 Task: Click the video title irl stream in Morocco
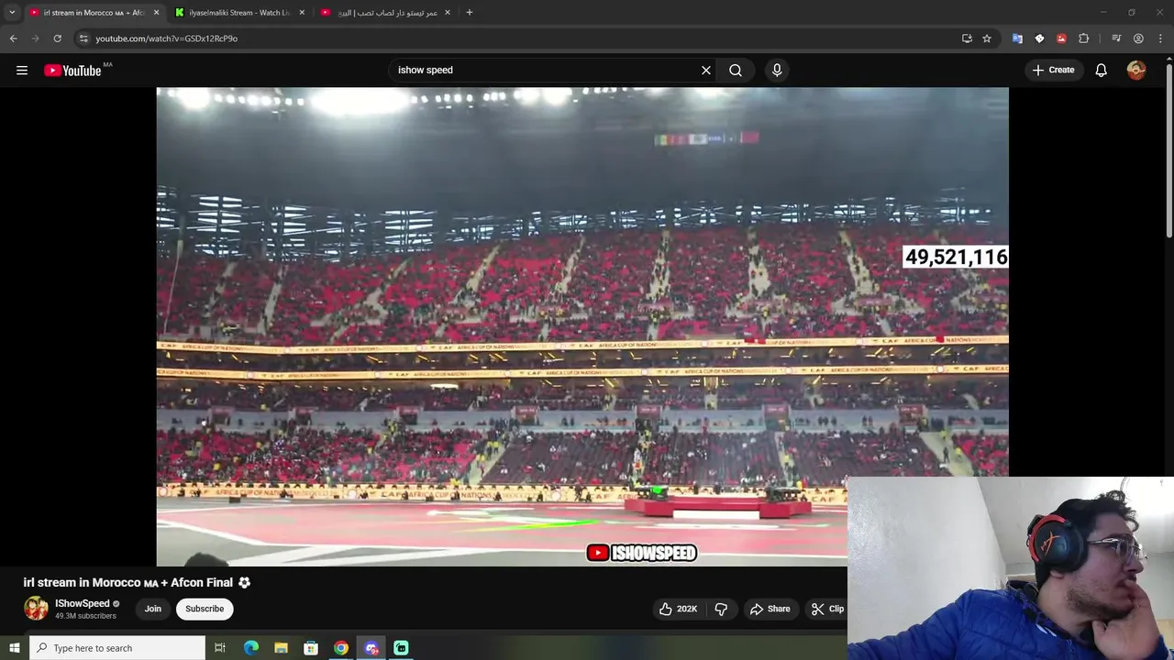tap(137, 582)
